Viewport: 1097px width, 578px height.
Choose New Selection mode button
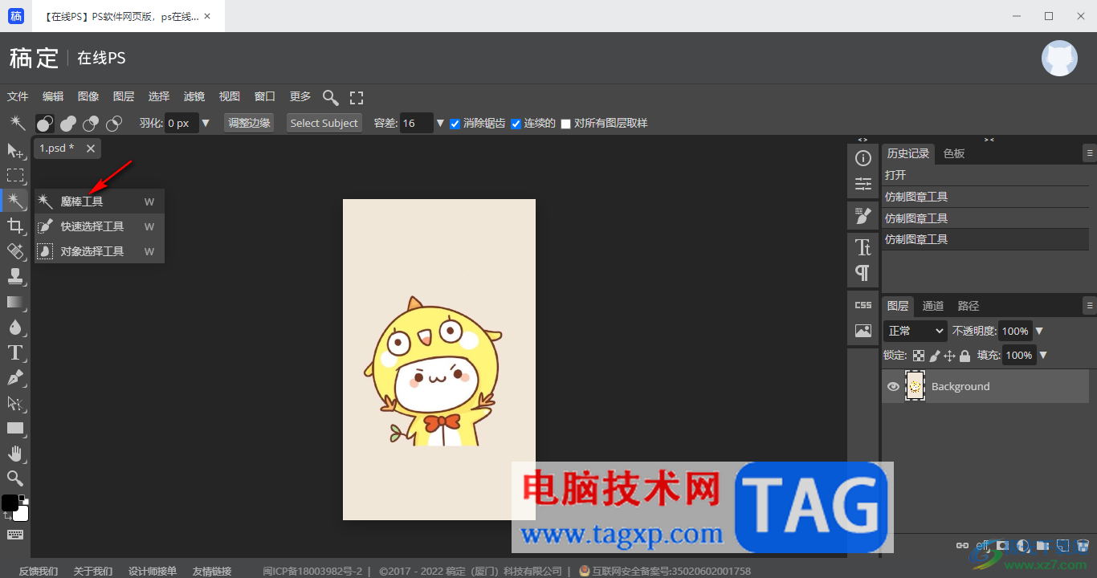(44, 123)
